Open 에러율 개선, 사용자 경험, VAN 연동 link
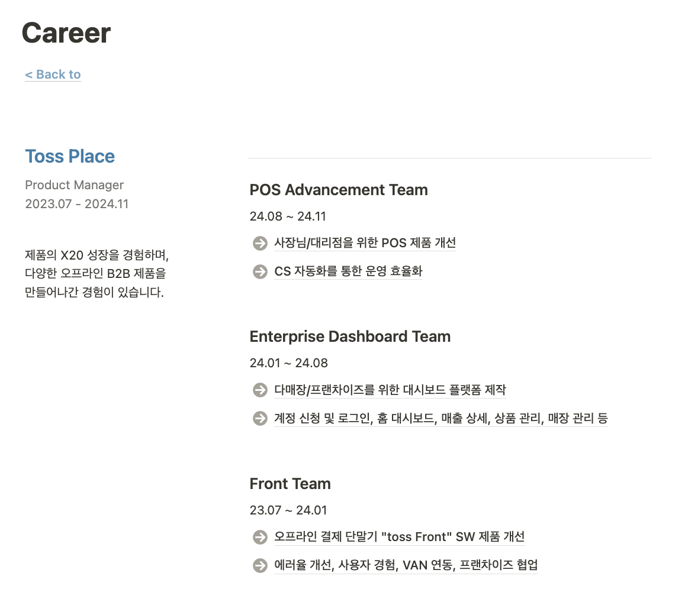This screenshot has width=688, height=615. point(406,565)
